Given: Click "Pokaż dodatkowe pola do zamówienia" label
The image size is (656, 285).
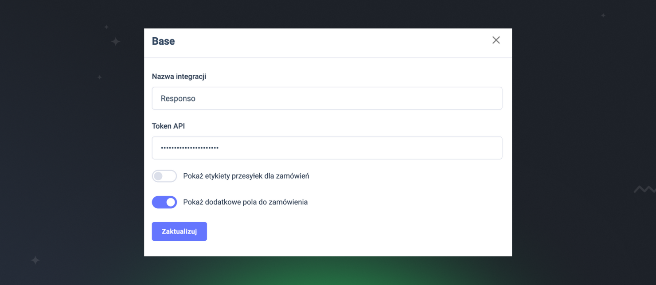Looking at the screenshot, I should pyautogui.click(x=245, y=202).
